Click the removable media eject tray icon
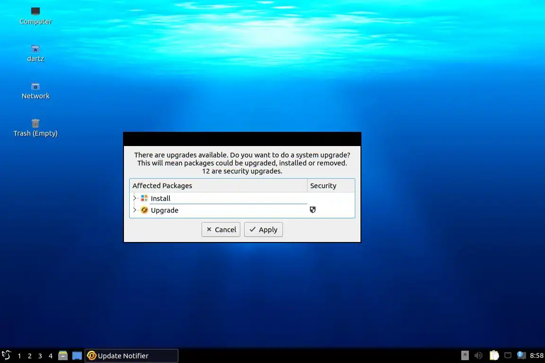This screenshot has width=545, height=363. tap(465, 355)
